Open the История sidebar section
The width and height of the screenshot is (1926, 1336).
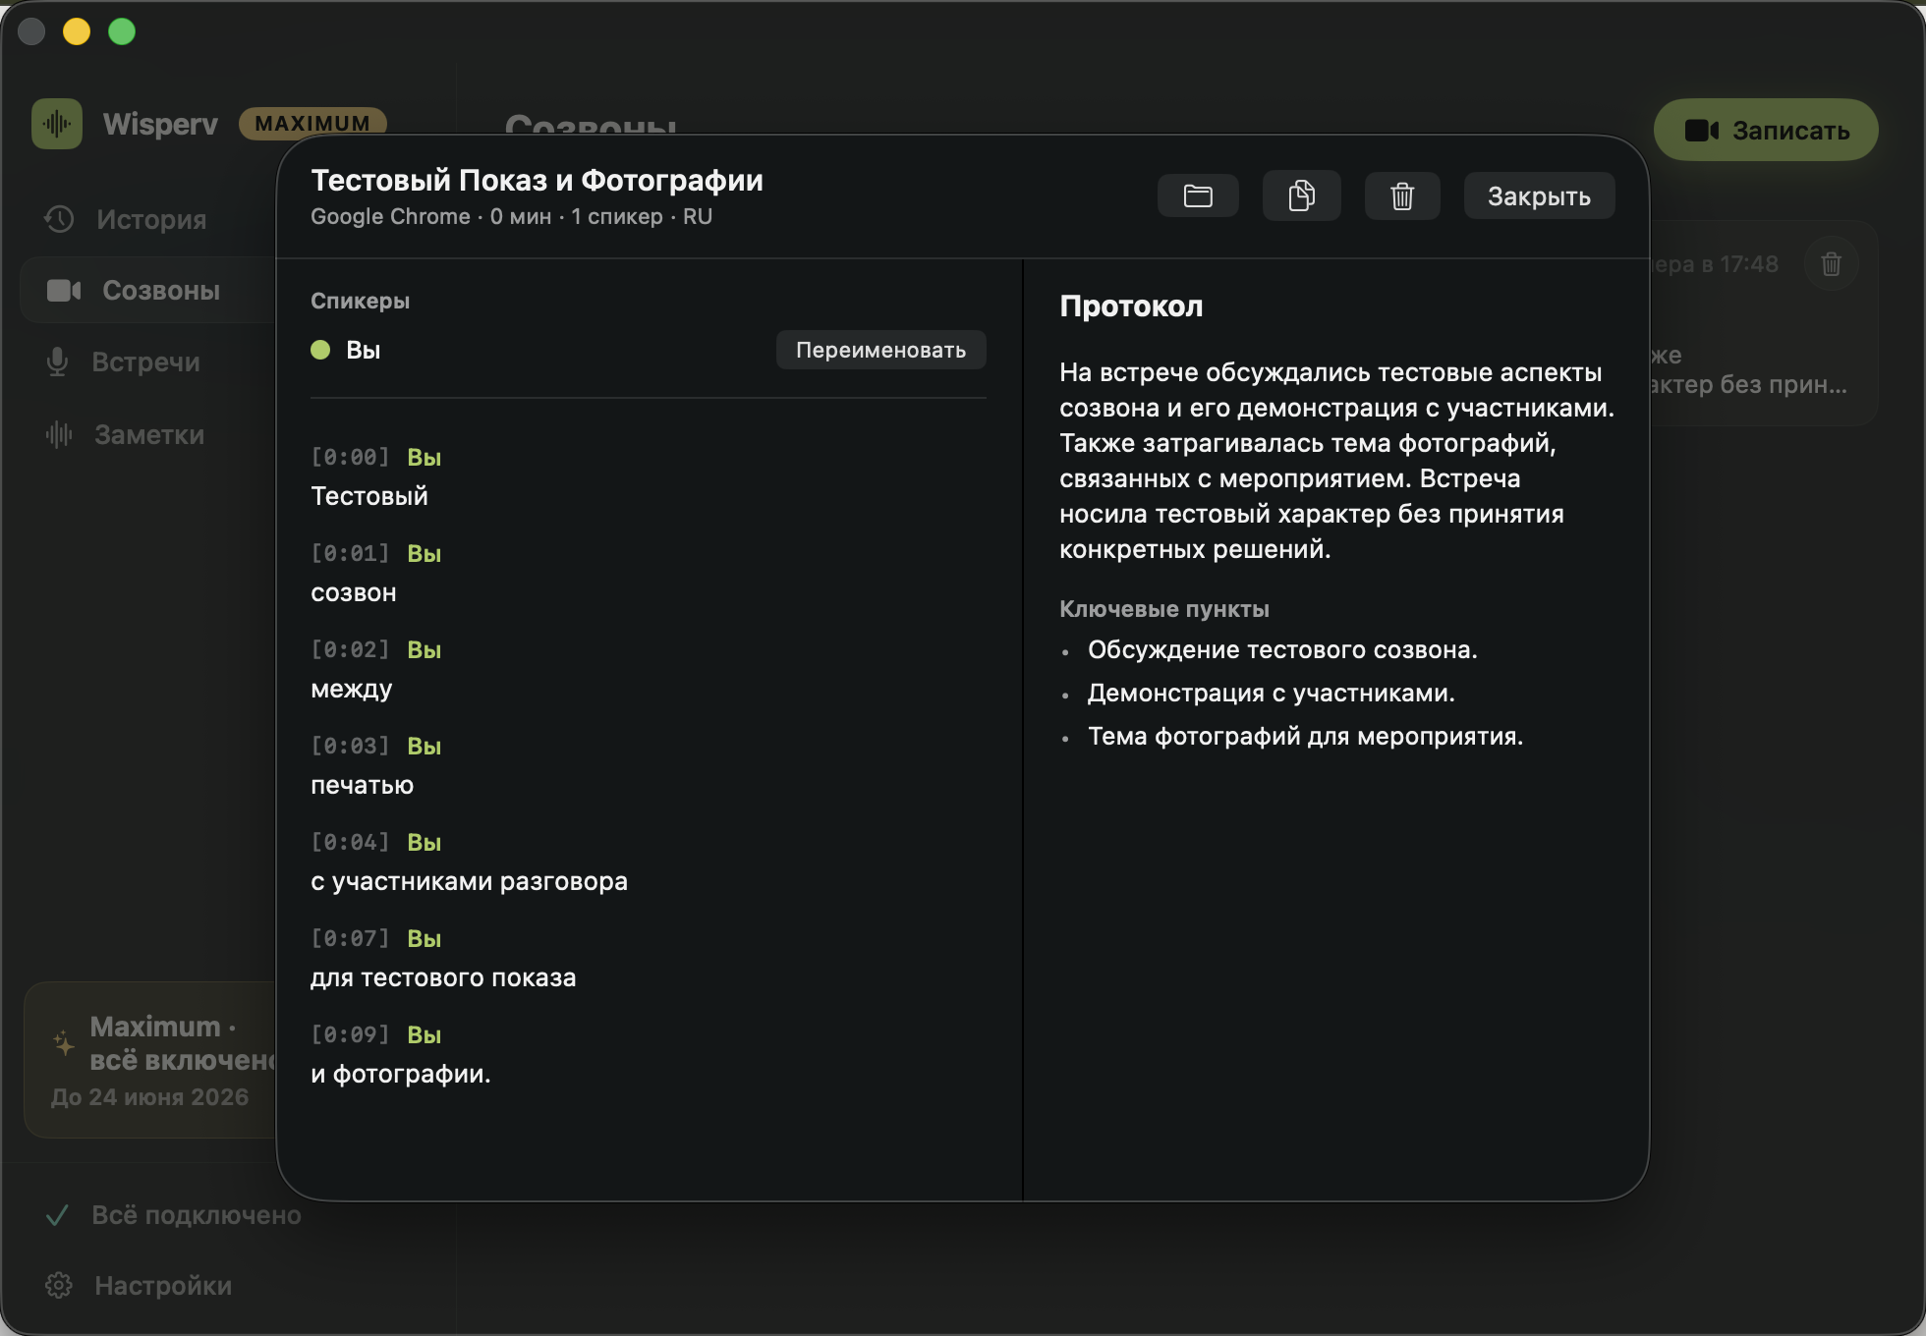click(151, 219)
